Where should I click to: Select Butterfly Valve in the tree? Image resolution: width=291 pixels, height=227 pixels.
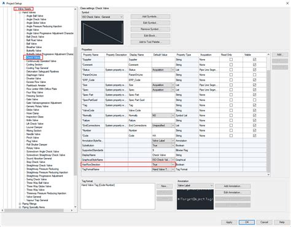click(x=34, y=50)
